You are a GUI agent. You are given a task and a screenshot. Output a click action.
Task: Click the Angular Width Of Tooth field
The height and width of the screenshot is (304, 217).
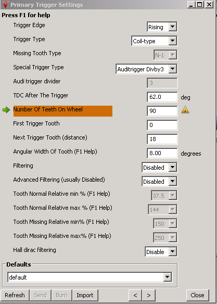162,153
